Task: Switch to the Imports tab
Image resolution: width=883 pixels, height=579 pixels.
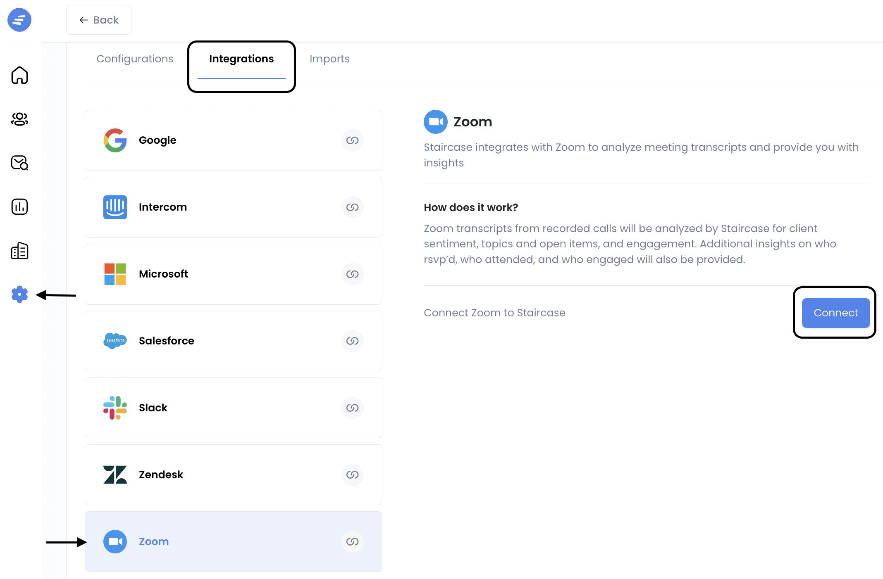Action: tap(329, 59)
